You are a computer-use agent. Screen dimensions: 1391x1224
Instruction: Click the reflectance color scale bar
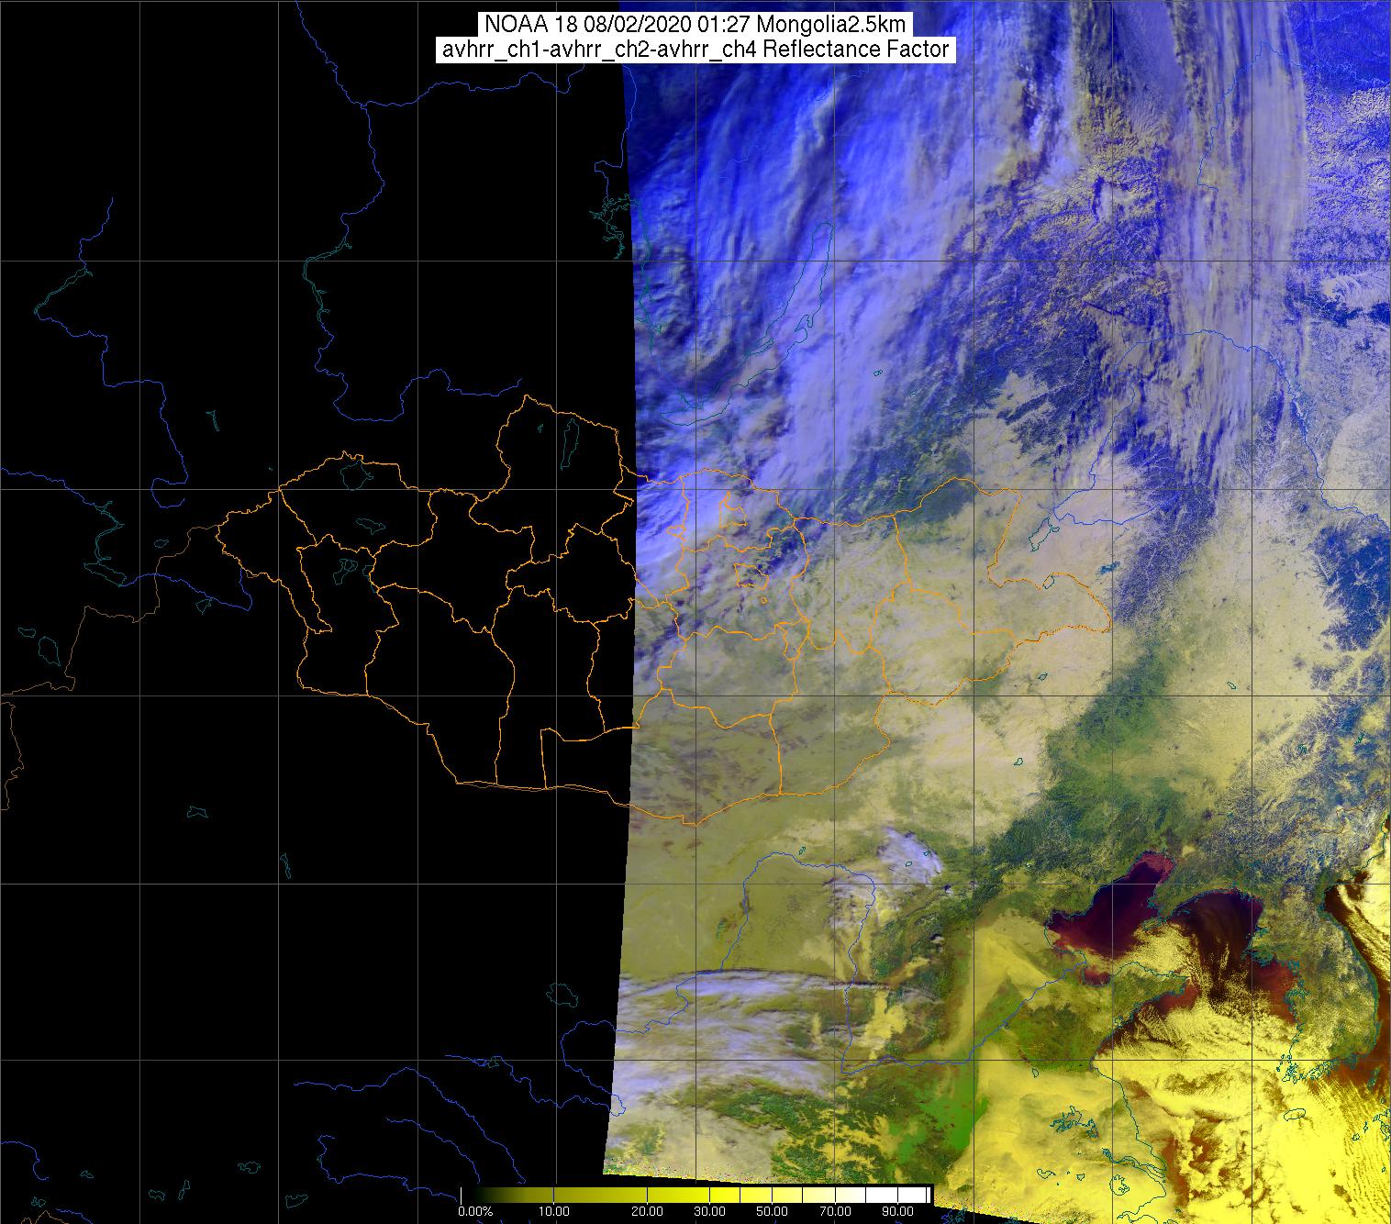point(695,1194)
